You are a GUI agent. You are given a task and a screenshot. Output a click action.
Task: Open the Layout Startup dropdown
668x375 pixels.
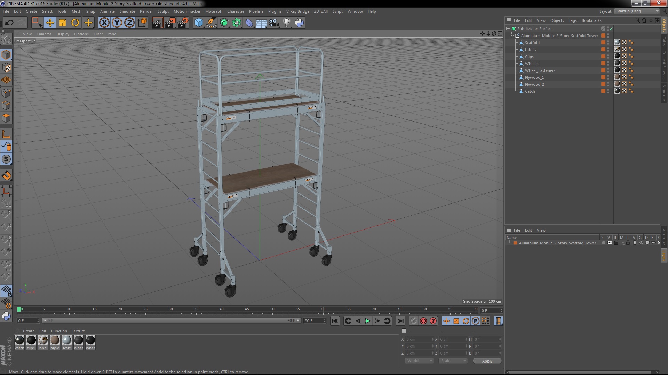click(x=637, y=11)
